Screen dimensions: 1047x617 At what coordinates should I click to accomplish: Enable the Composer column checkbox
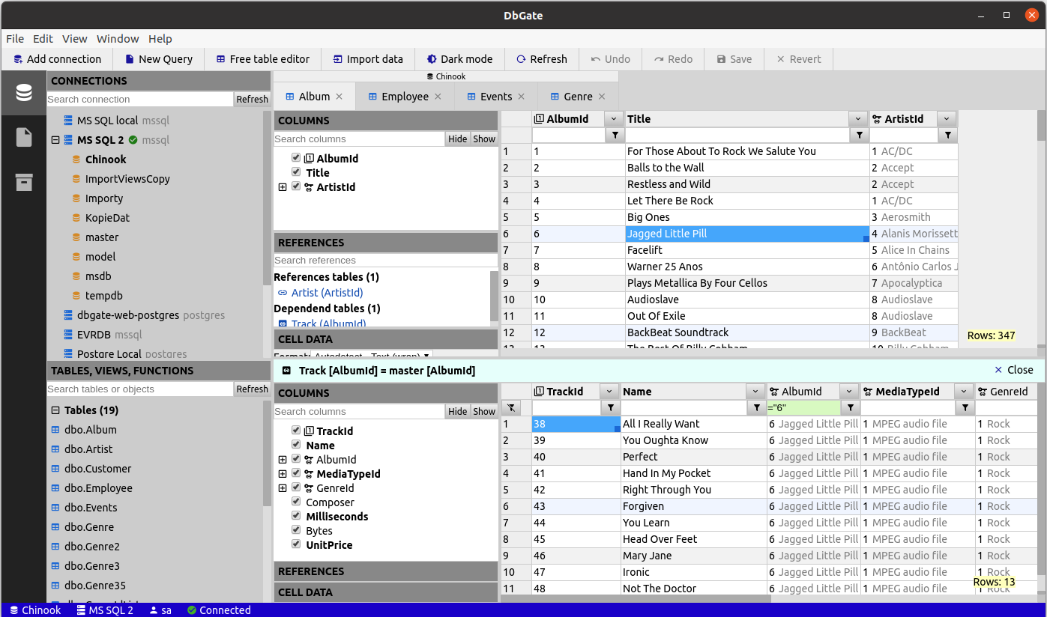pos(296,502)
